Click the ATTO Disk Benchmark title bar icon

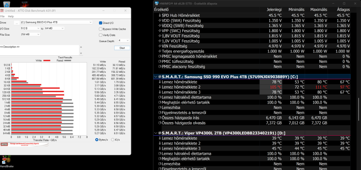[x=2, y=10]
